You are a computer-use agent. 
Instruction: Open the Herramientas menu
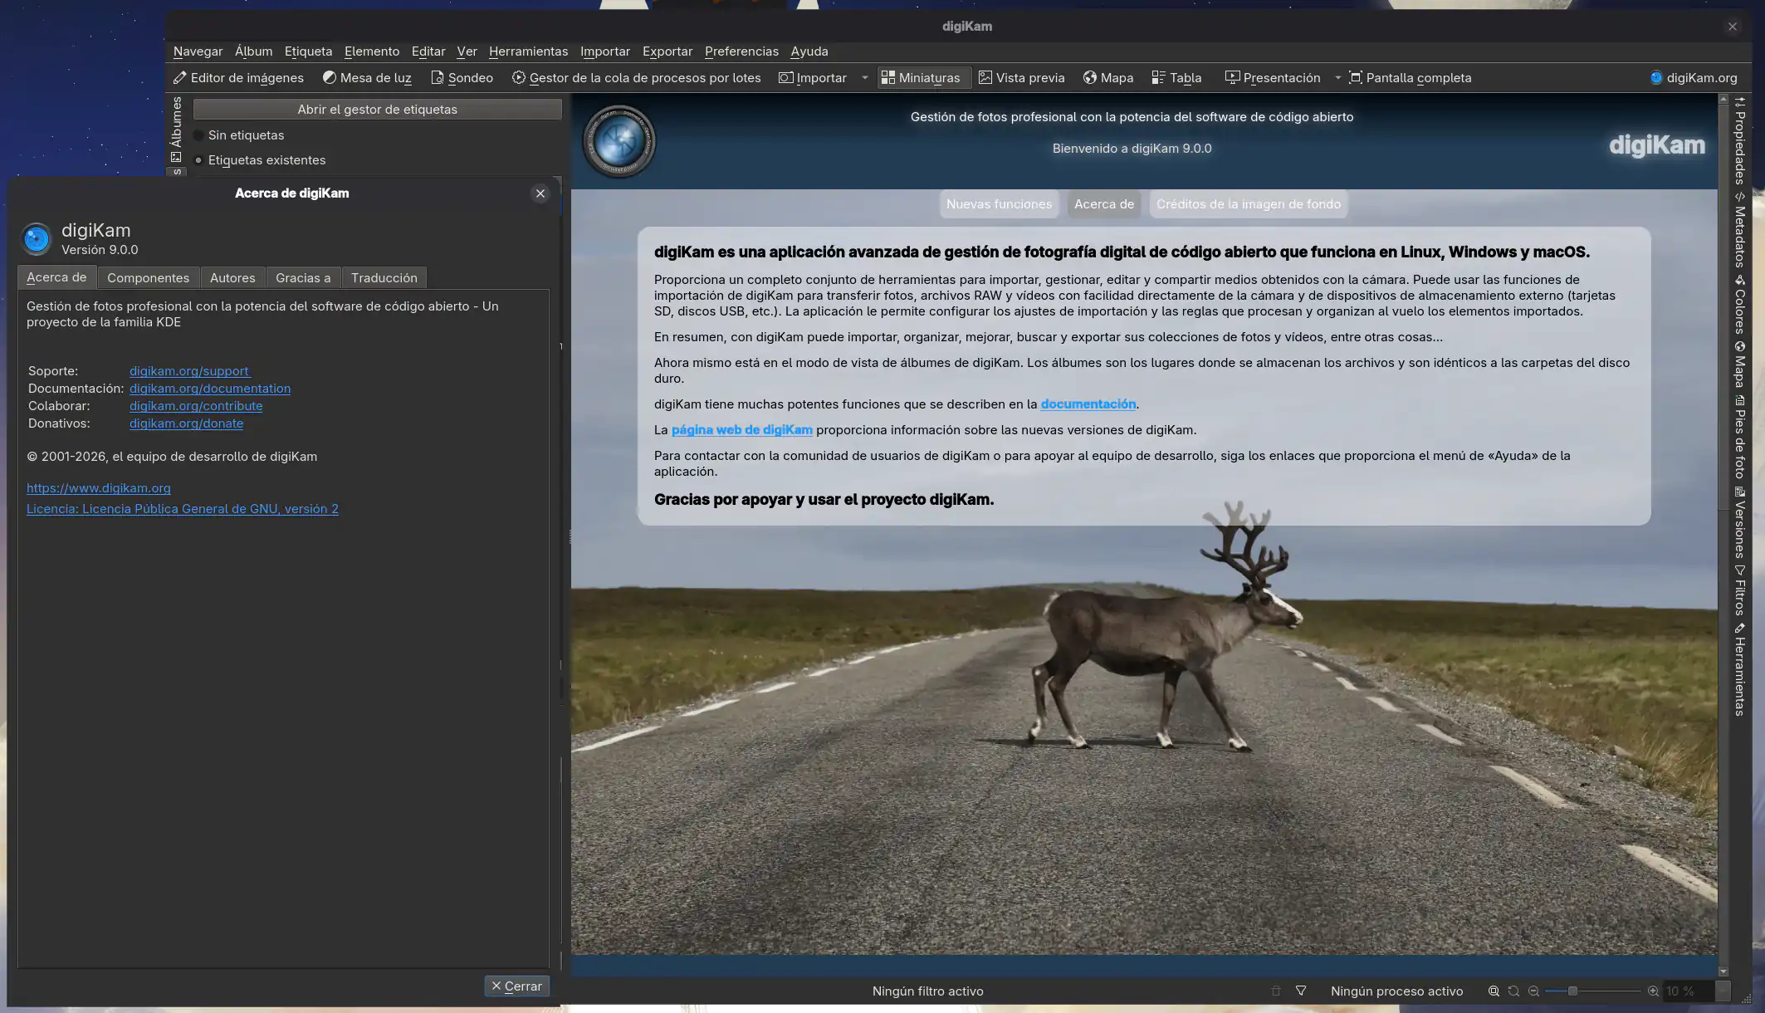(528, 51)
